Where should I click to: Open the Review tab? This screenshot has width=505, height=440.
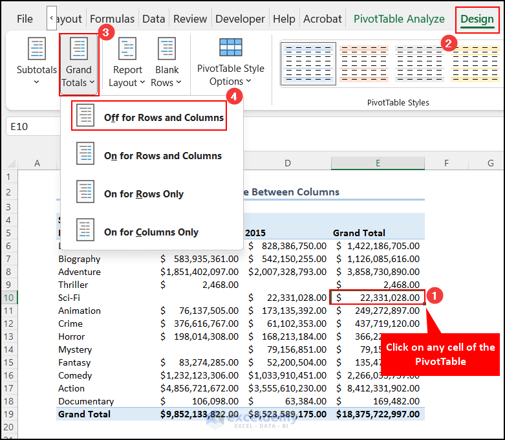[x=190, y=19]
